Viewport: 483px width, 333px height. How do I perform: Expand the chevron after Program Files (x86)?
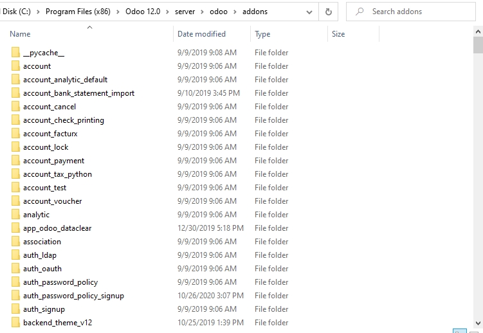[118, 12]
